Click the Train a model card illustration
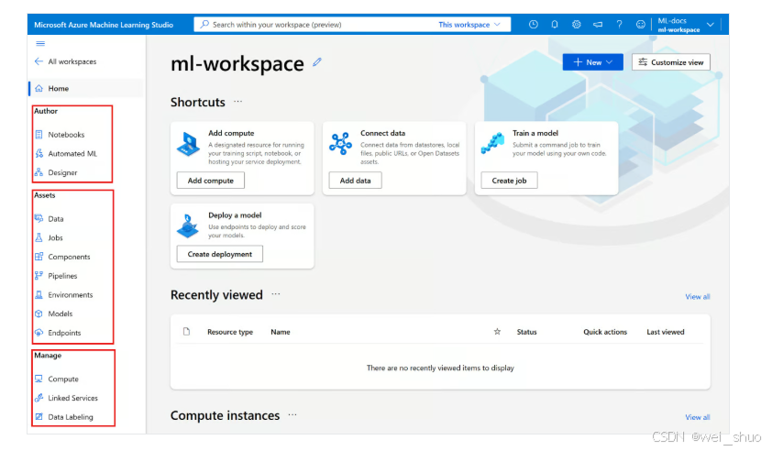772x451 pixels. tap(493, 143)
